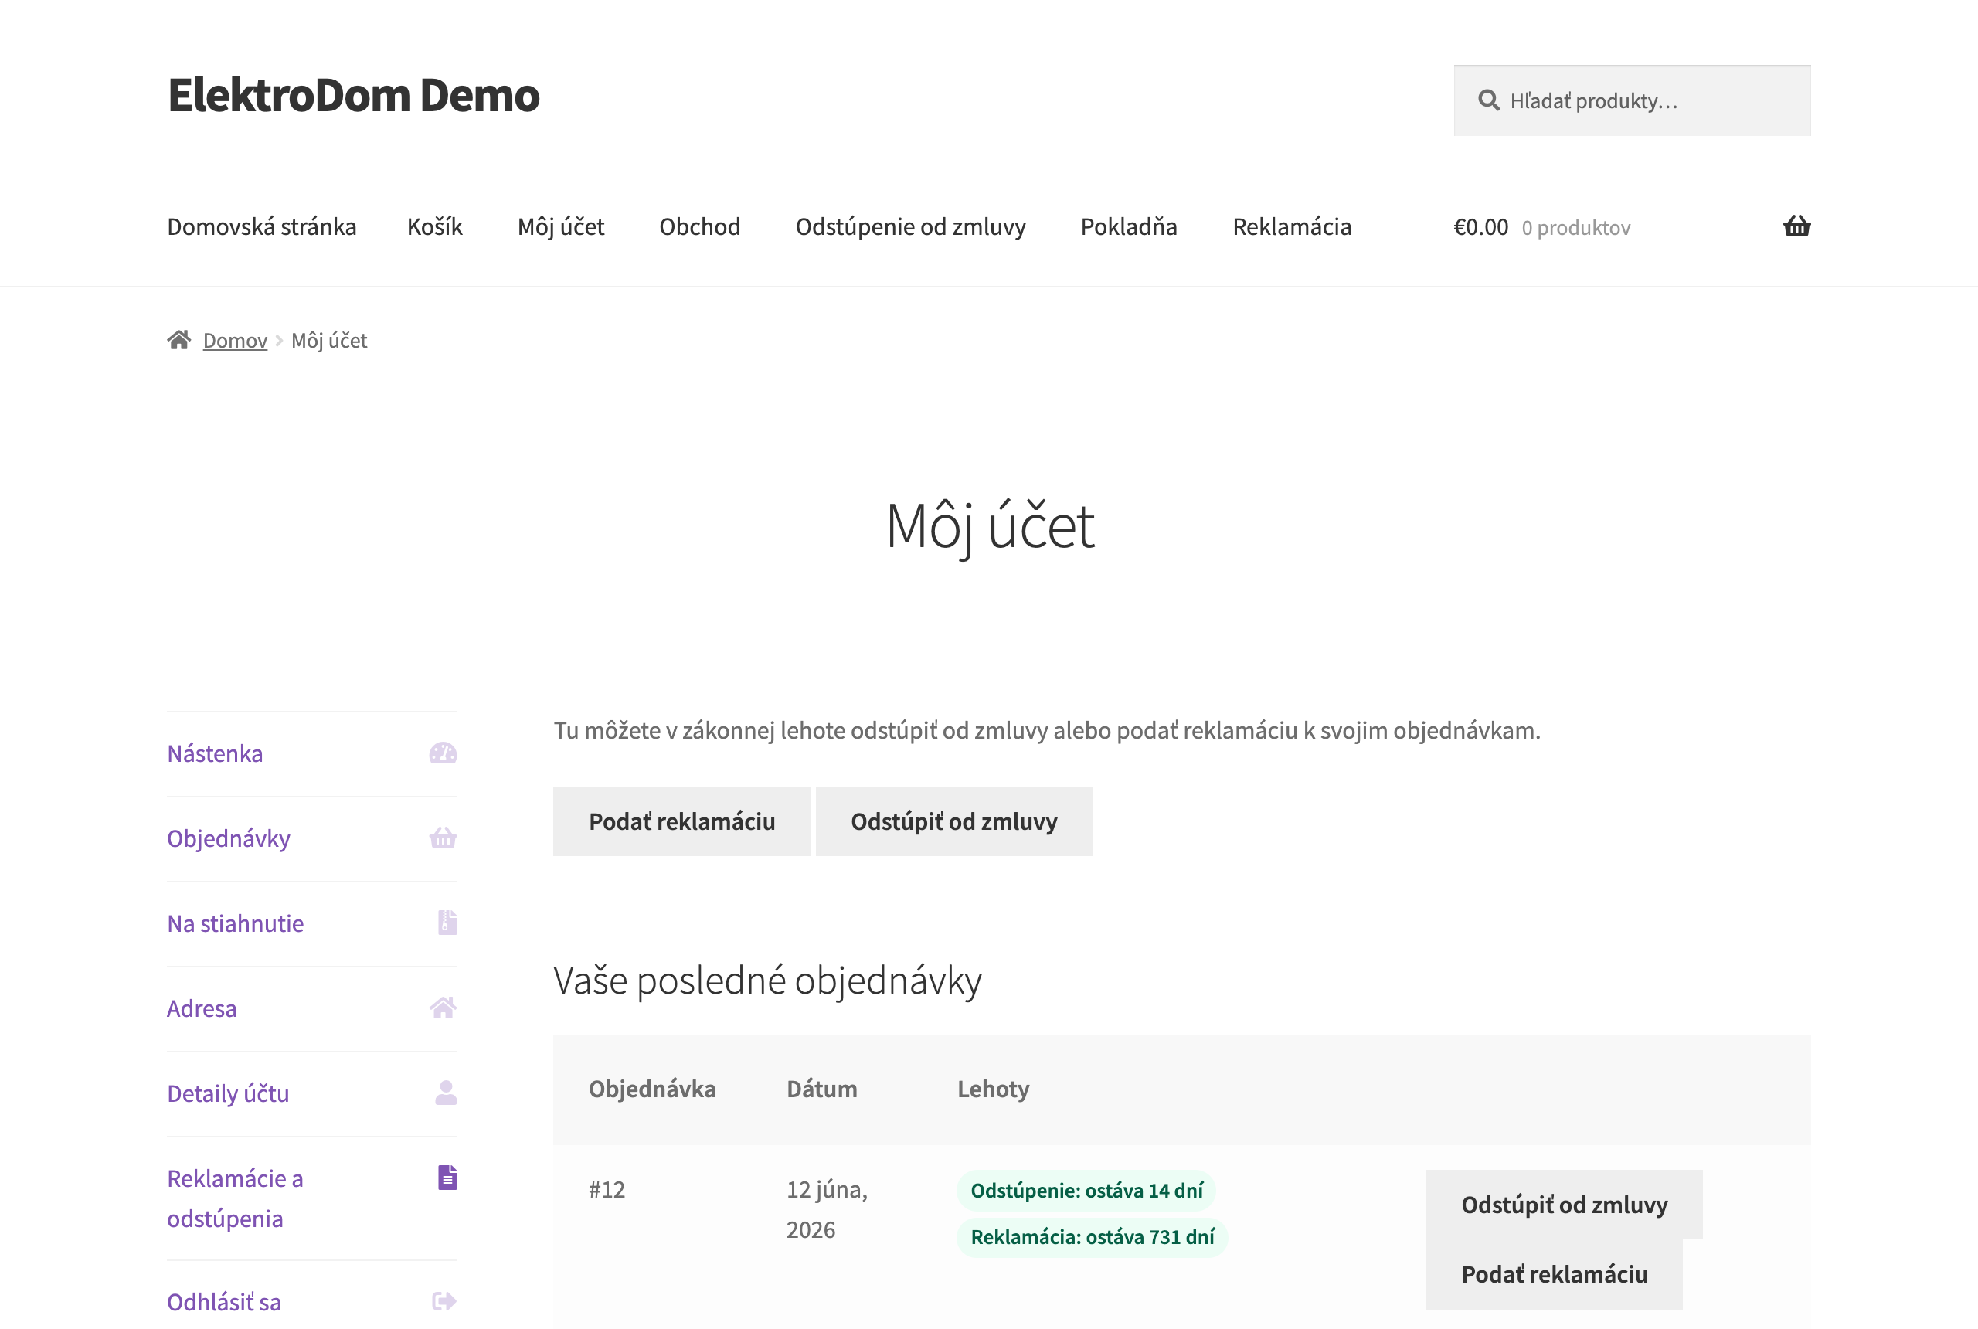This screenshot has width=1978, height=1329.
Task: Open Na stiahnutie sidebar link
Action: click(x=235, y=923)
